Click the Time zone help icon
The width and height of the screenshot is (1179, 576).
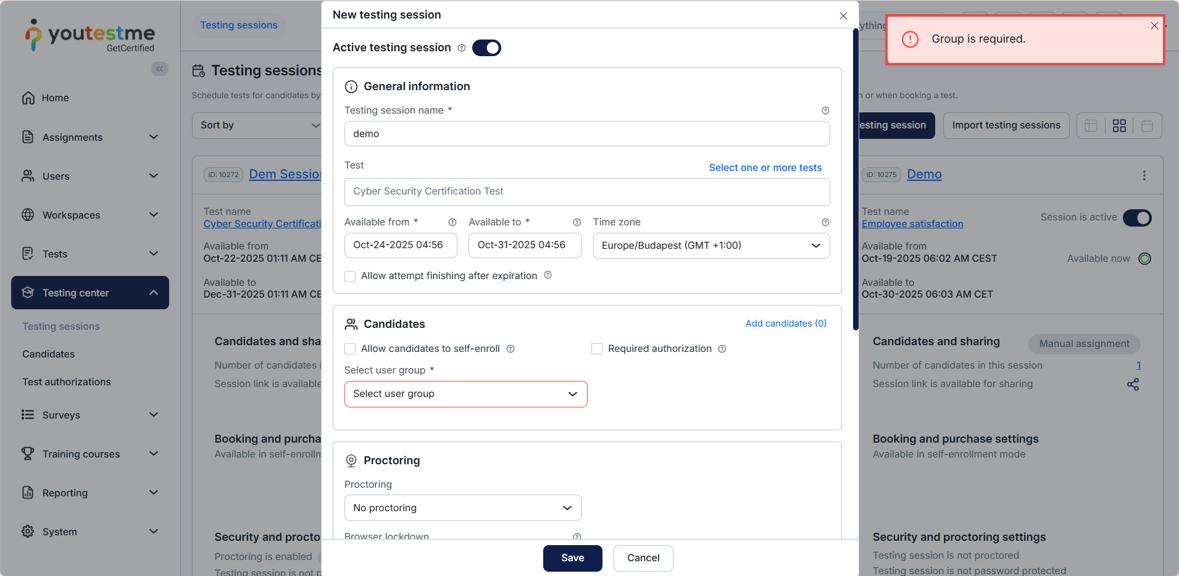point(825,222)
